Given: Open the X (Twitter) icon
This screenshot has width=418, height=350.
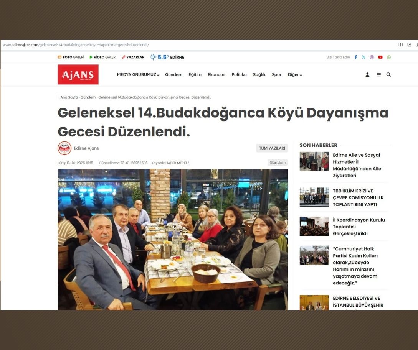Looking at the screenshot, I should [x=363, y=57].
